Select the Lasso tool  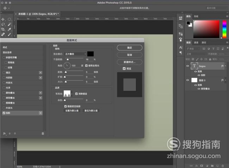3,24
